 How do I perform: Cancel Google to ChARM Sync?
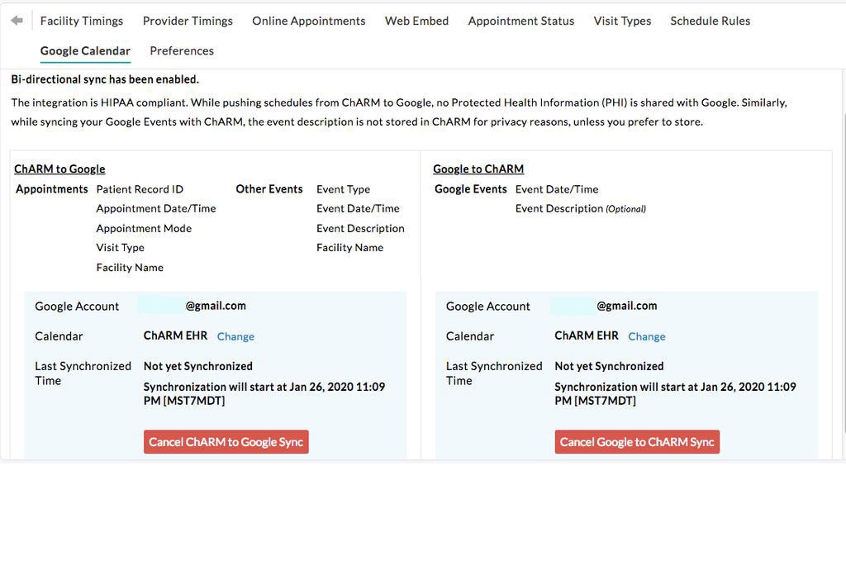tap(636, 441)
